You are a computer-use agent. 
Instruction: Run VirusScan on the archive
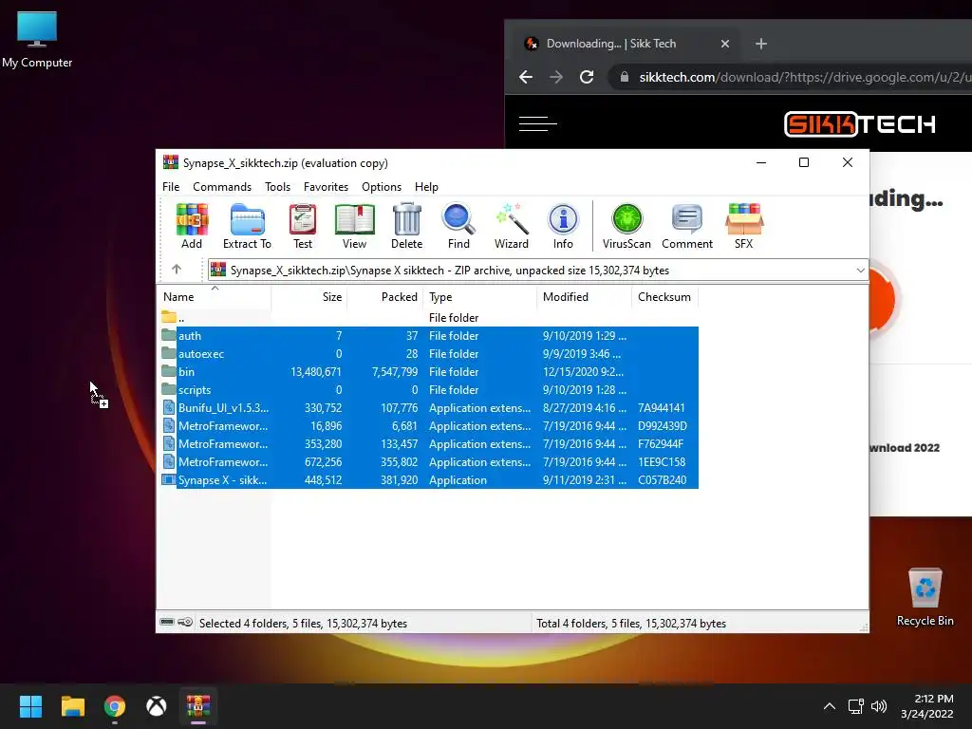point(626,226)
